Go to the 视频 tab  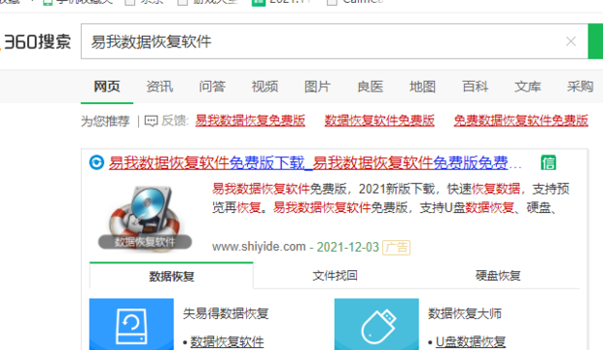pos(265,87)
